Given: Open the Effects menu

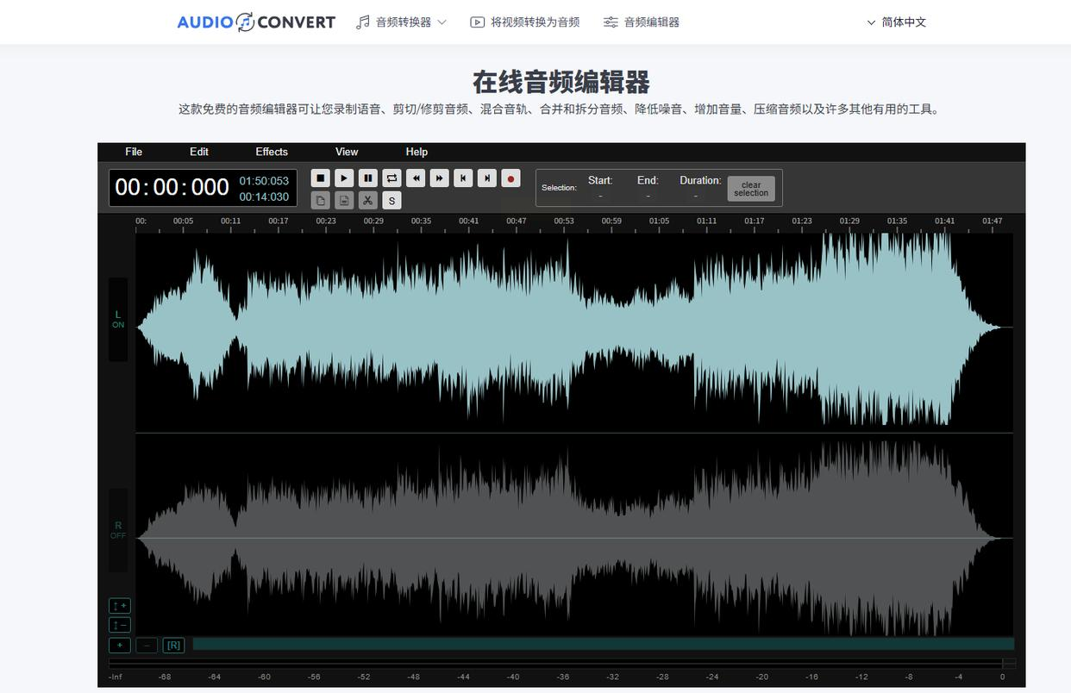Looking at the screenshot, I should [x=272, y=152].
